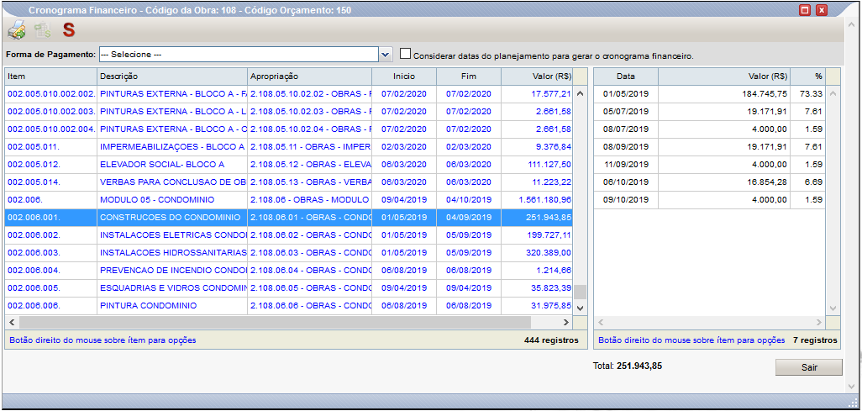This screenshot has height=411, width=862.
Task: Select INSTALACOES HIDROSSANITARIAS row
Action: click(x=289, y=252)
